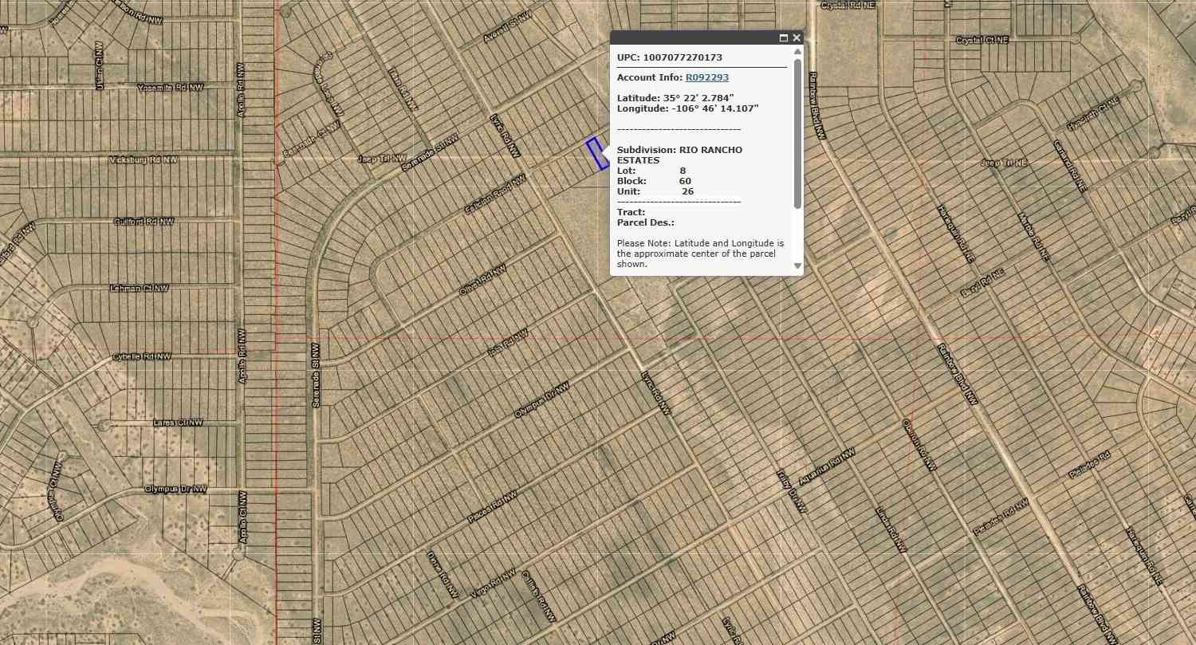Image resolution: width=1196 pixels, height=645 pixels.
Task: Click the Crystal Ct NE street label
Action: 984,40
